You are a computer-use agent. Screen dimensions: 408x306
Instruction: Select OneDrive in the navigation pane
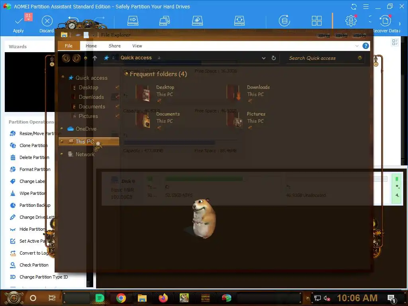click(86, 129)
